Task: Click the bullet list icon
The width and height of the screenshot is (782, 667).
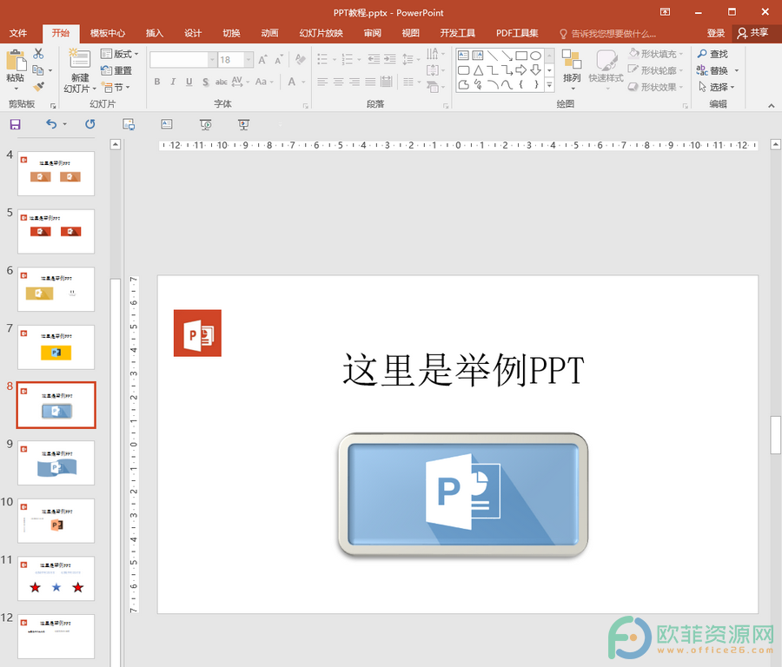Action: (322, 60)
